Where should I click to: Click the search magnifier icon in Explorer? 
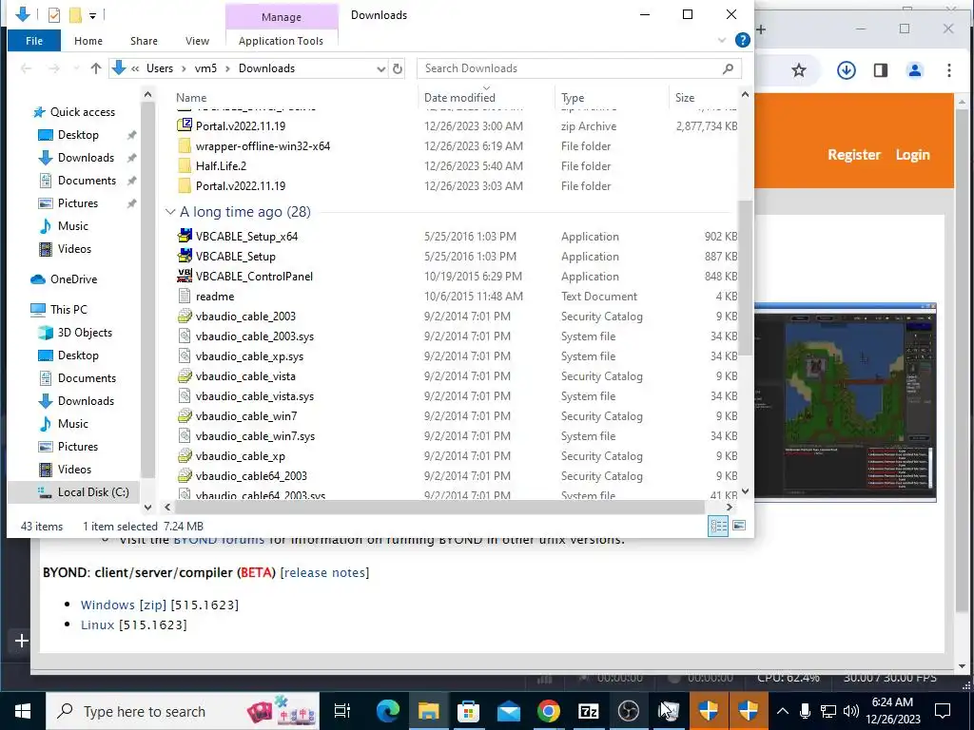coord(728,68)
